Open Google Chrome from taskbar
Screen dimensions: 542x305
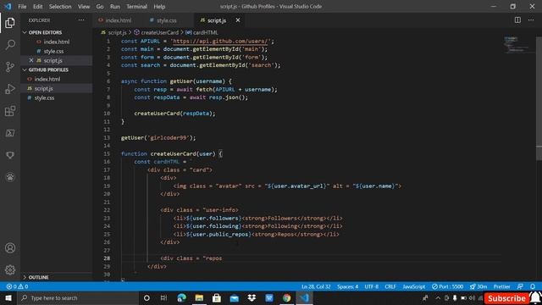point(286,297)
